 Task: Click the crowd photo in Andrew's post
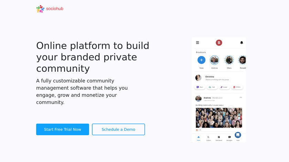click(219, 118)
